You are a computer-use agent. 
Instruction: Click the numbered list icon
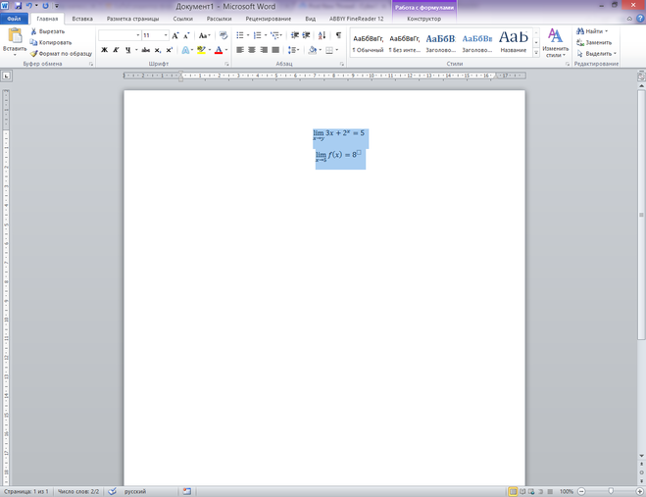tap(257, 35)
